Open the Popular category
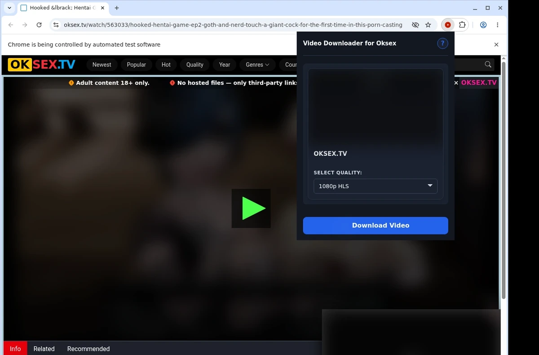Screen dimensions: 539x355 136,65
